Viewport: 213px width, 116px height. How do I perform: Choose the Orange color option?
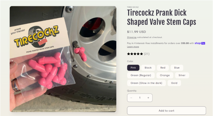click(165, 75)
